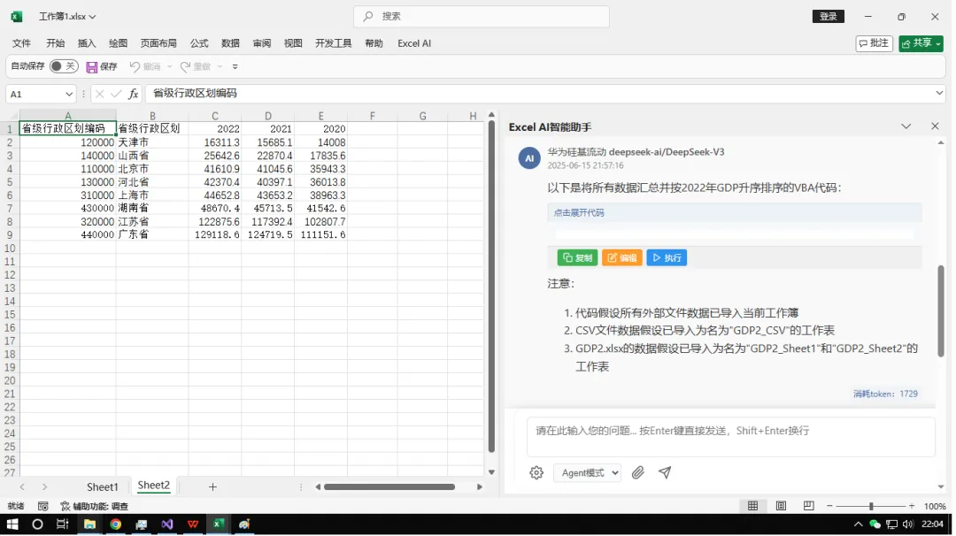956x536 pixels.
Task: Click the 登录 sign-in button
Action: click(x=828, y=17)
